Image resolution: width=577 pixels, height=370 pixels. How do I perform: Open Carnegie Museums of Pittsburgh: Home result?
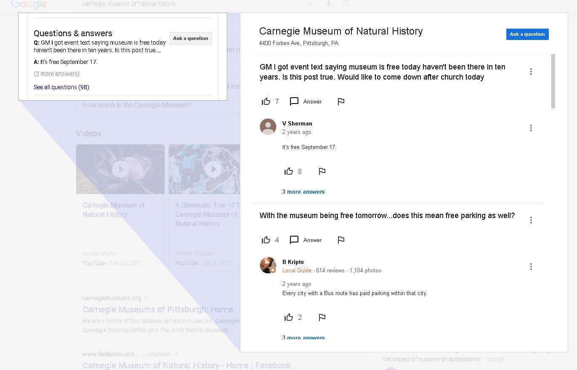[158, 309]
